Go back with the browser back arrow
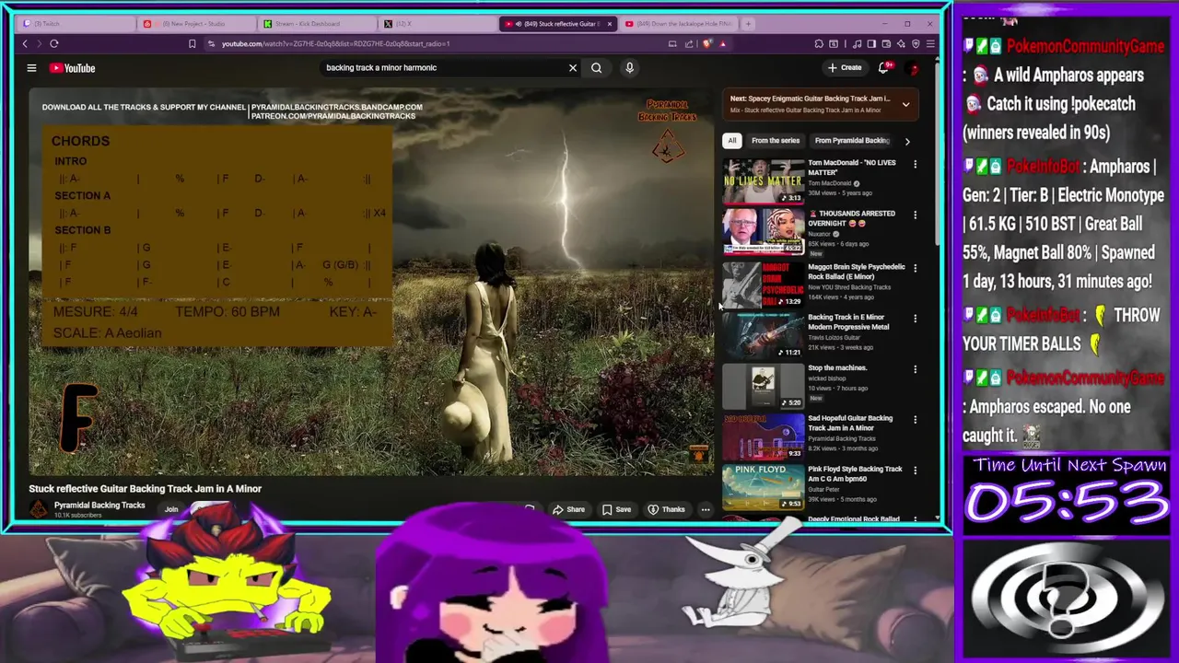1179x663 pixels. point(25,43)
